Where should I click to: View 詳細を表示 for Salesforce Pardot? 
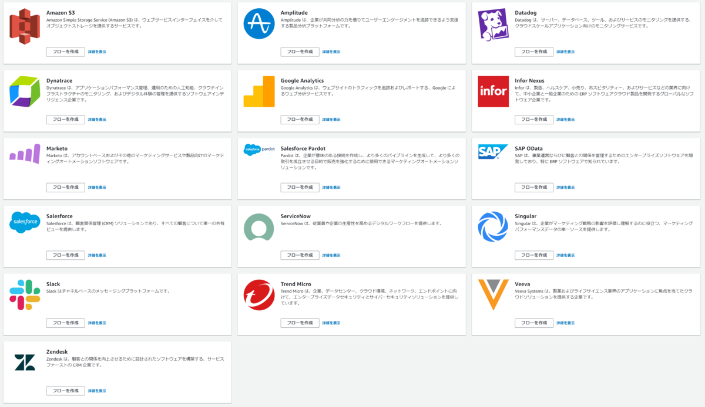[331, 188]
